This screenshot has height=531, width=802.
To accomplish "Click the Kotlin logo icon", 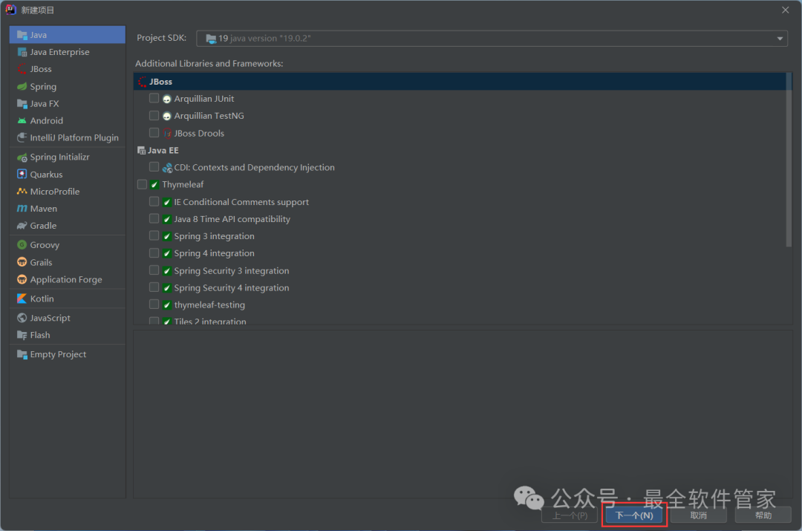I will tap(22, 299).
